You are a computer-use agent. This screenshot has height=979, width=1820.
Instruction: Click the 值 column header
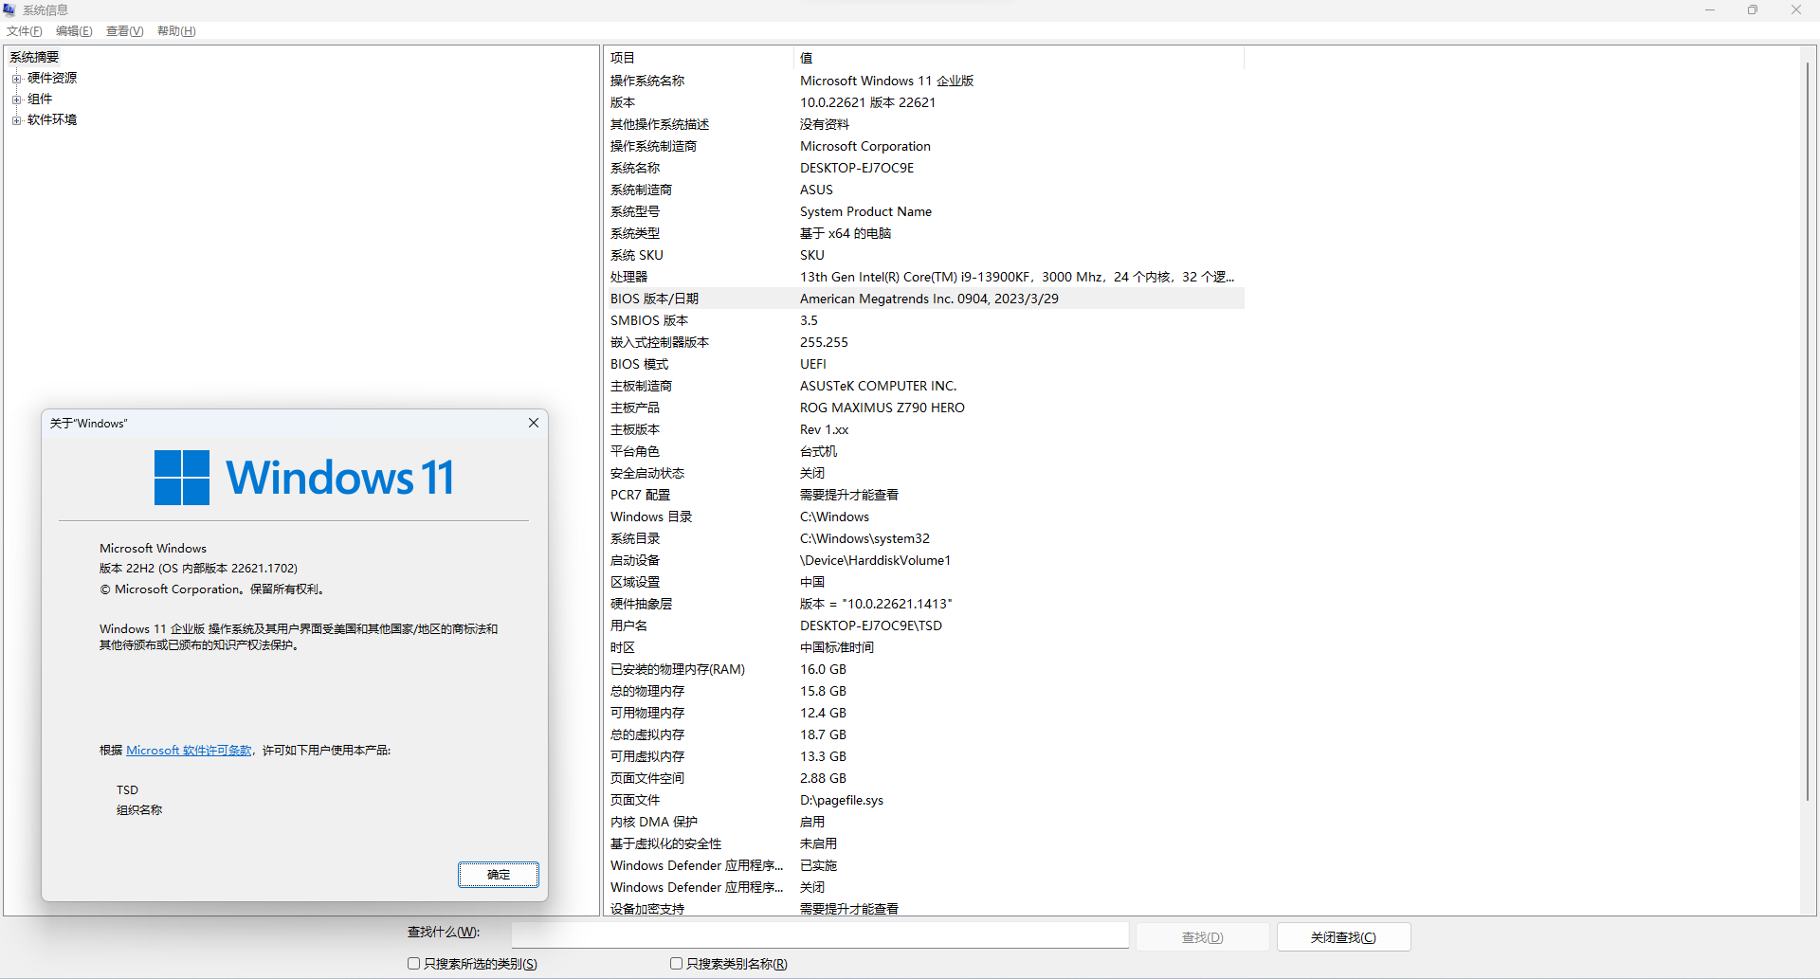click(x=1019, y=58)
